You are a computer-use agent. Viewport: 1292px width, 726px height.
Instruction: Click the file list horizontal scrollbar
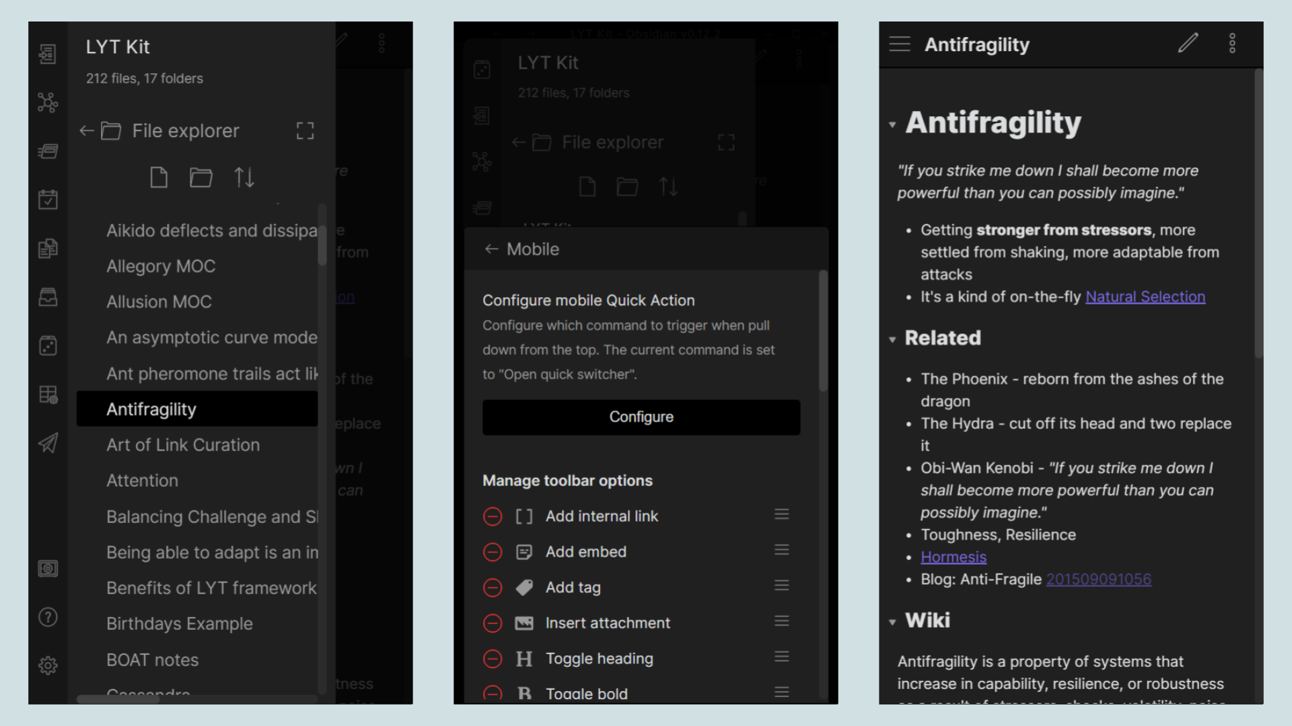(118, 699)
